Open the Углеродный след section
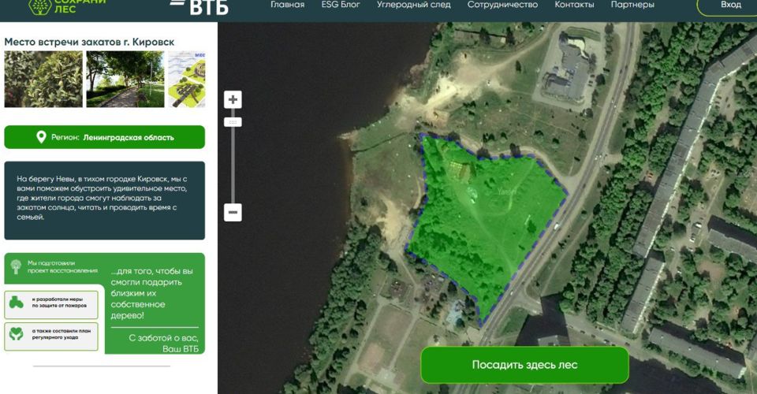The height and width of the screenshot is (394, 757). click(x=414, y=5)
